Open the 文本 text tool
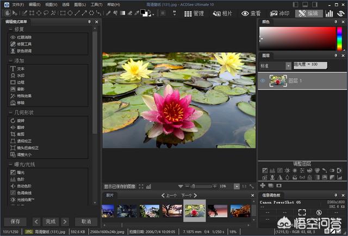Viewport: 348px width, 236px height. [21, 69]
